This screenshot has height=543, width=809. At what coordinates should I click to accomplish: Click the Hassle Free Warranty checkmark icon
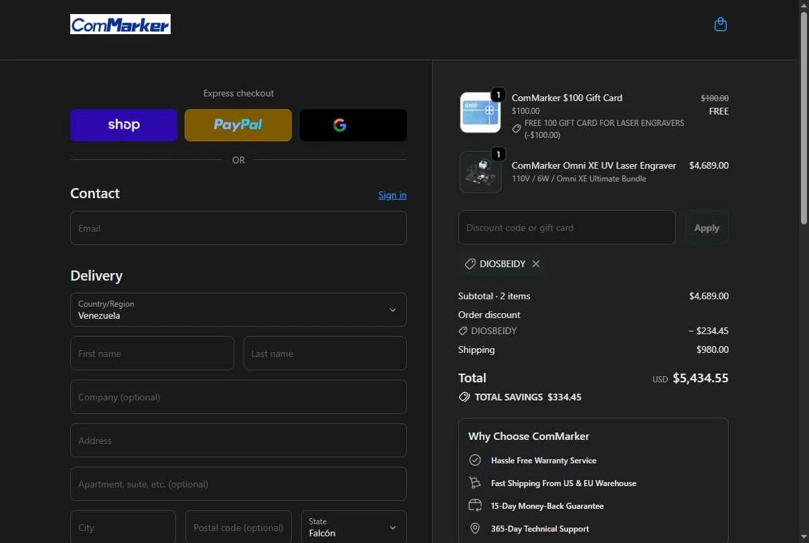click(x=475, y=461)
